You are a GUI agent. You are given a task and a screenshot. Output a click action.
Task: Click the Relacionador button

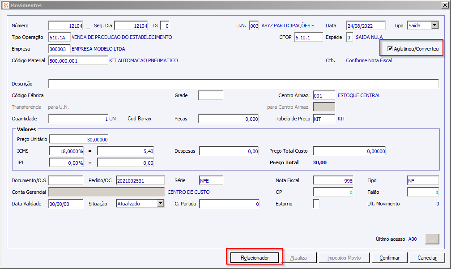point(255,257)
